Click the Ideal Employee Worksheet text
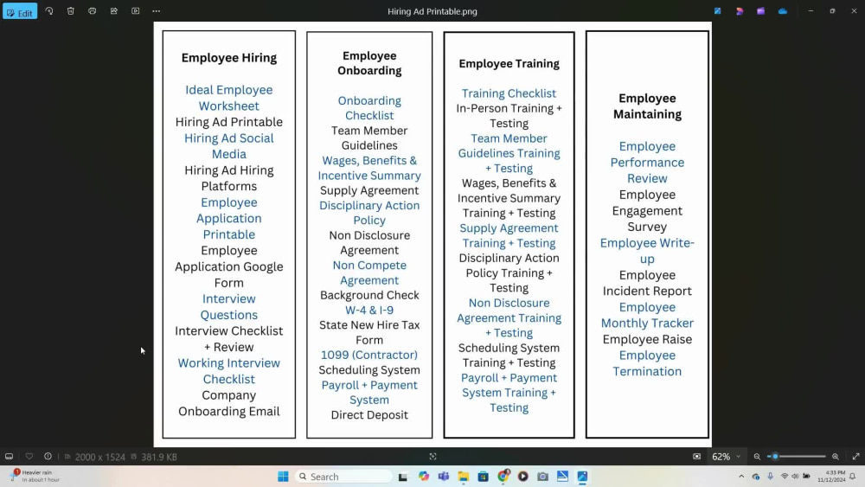Screen dimensions: 865x487 click(229, 98)
